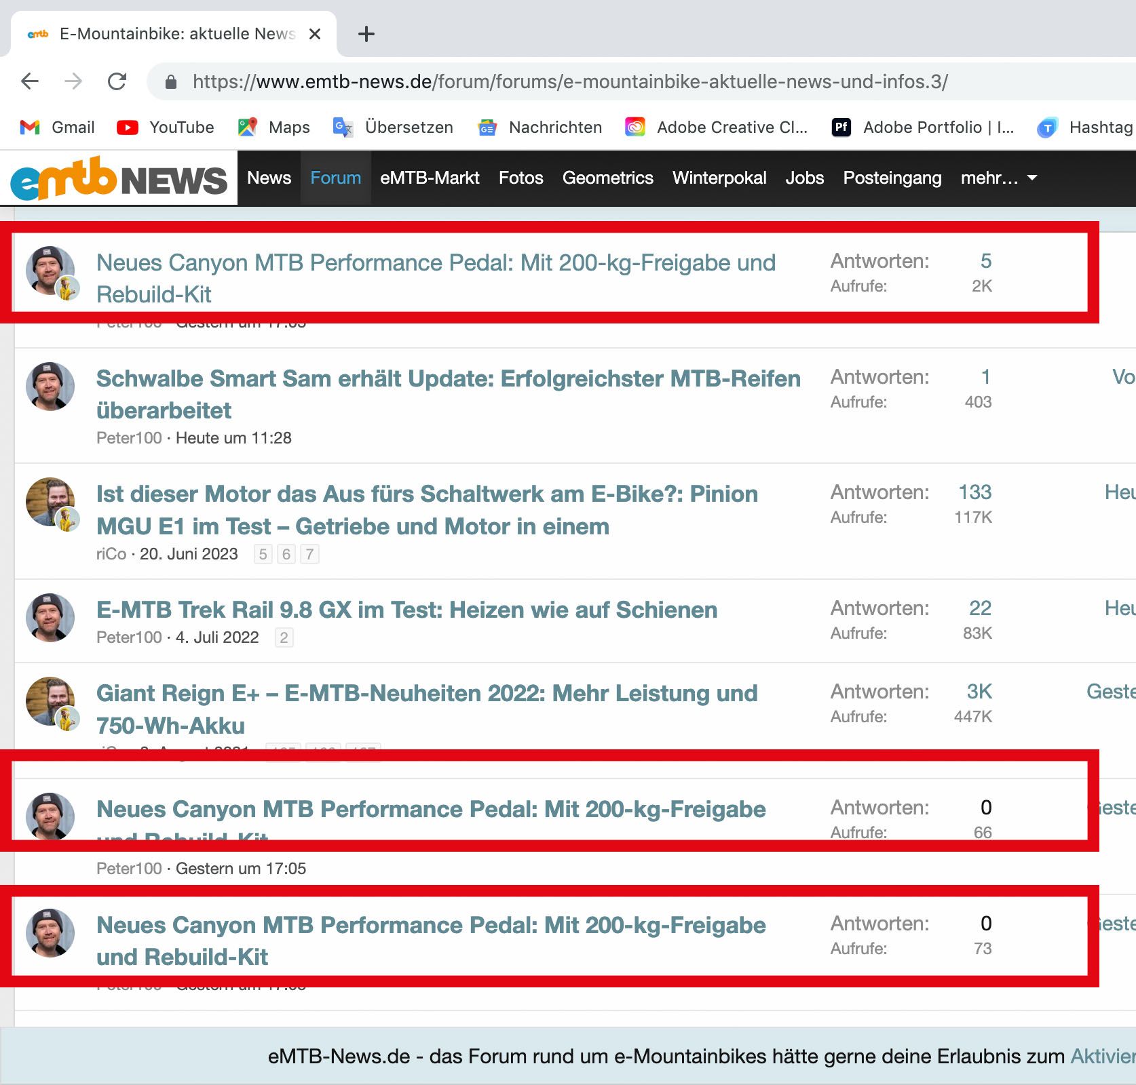The height and width of the screenshot is (1085, 1136).
Task: Open the Maps bookmark
Action: (x=274, y=127)
